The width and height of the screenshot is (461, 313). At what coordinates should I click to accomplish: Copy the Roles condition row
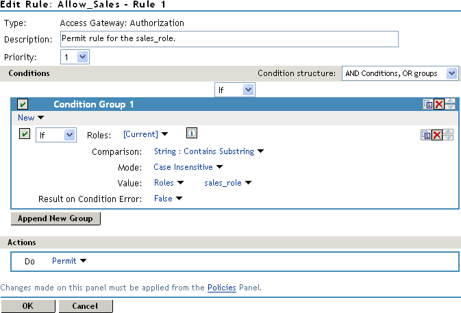point(425,135)
